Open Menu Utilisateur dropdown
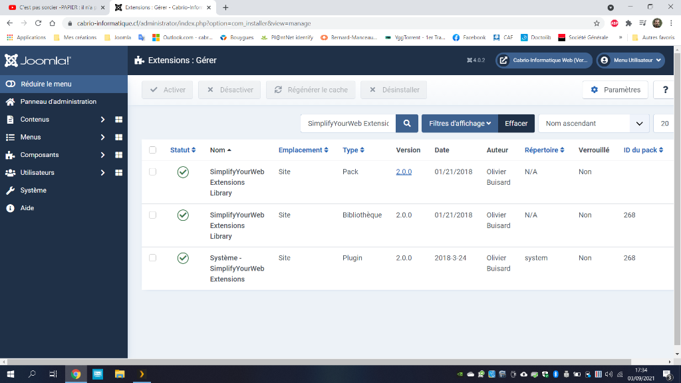 630,61
